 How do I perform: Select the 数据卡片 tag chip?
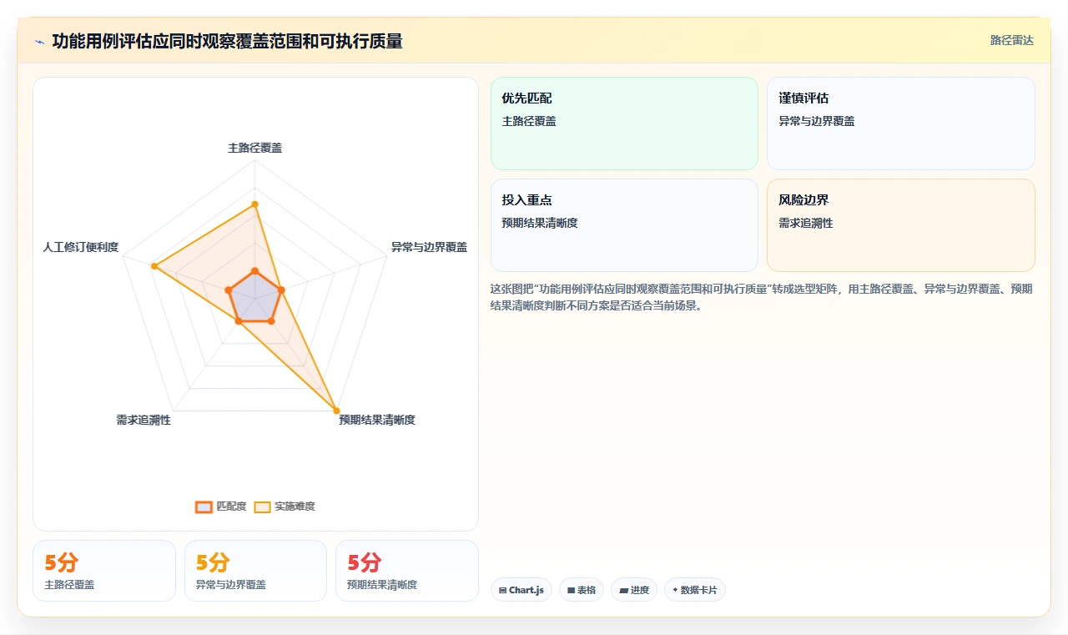[695, 590]
